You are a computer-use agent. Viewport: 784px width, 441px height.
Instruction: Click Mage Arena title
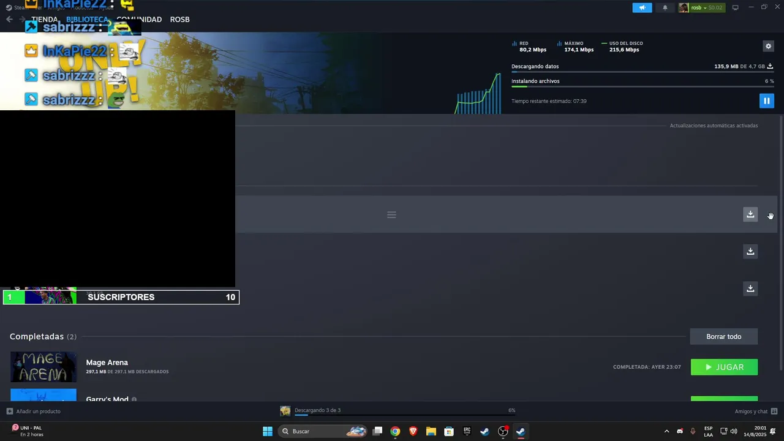[107, 363]
